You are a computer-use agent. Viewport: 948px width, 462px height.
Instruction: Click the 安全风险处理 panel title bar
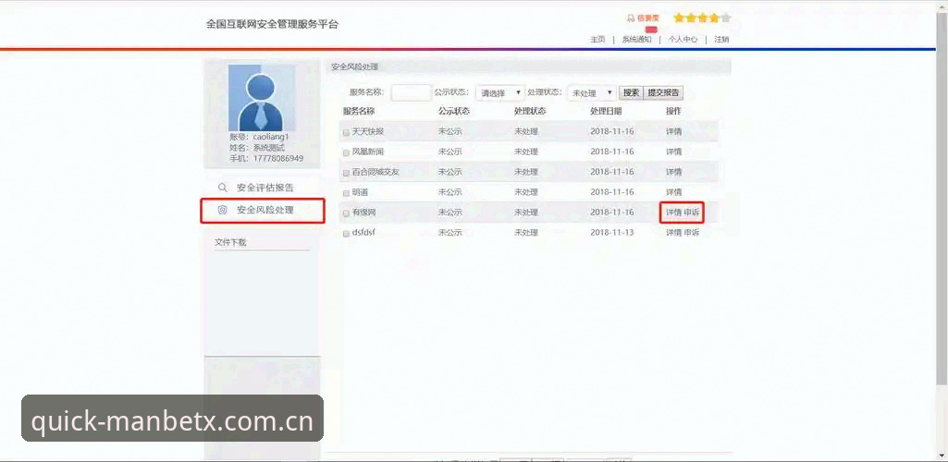tap(528, 67)
